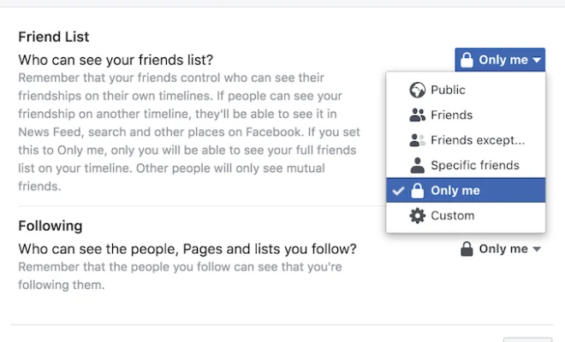Click the Following dropdown arrow
The image size is (565, 342).
point(537,249)
